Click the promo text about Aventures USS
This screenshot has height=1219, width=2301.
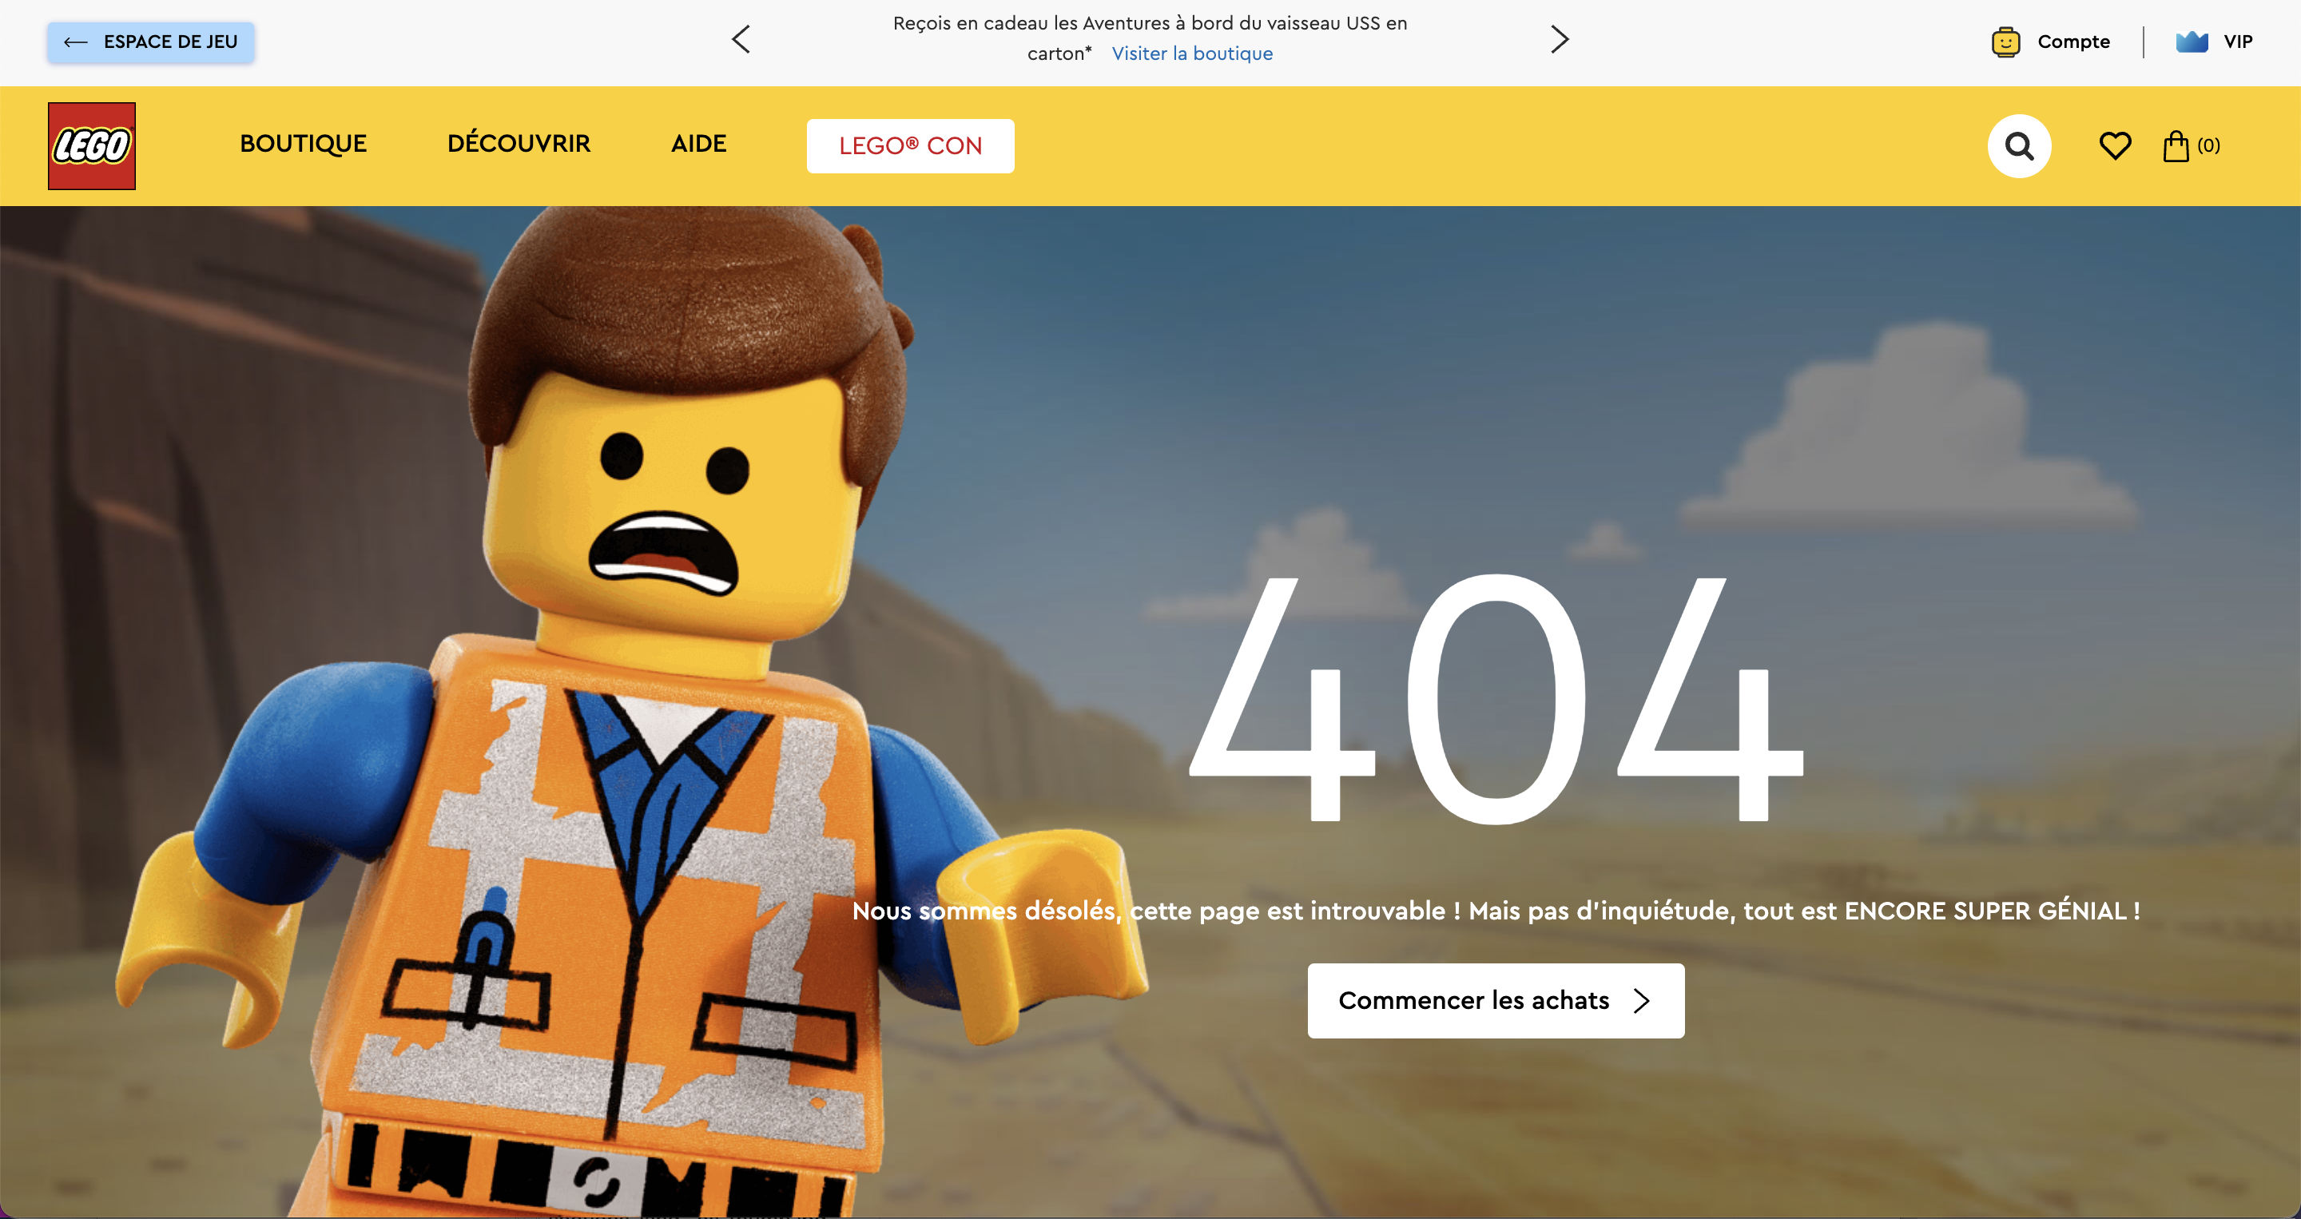click(x=1149, y=38)
